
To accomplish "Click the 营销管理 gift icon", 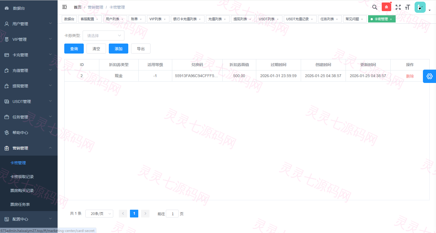I will click(7, 148).
